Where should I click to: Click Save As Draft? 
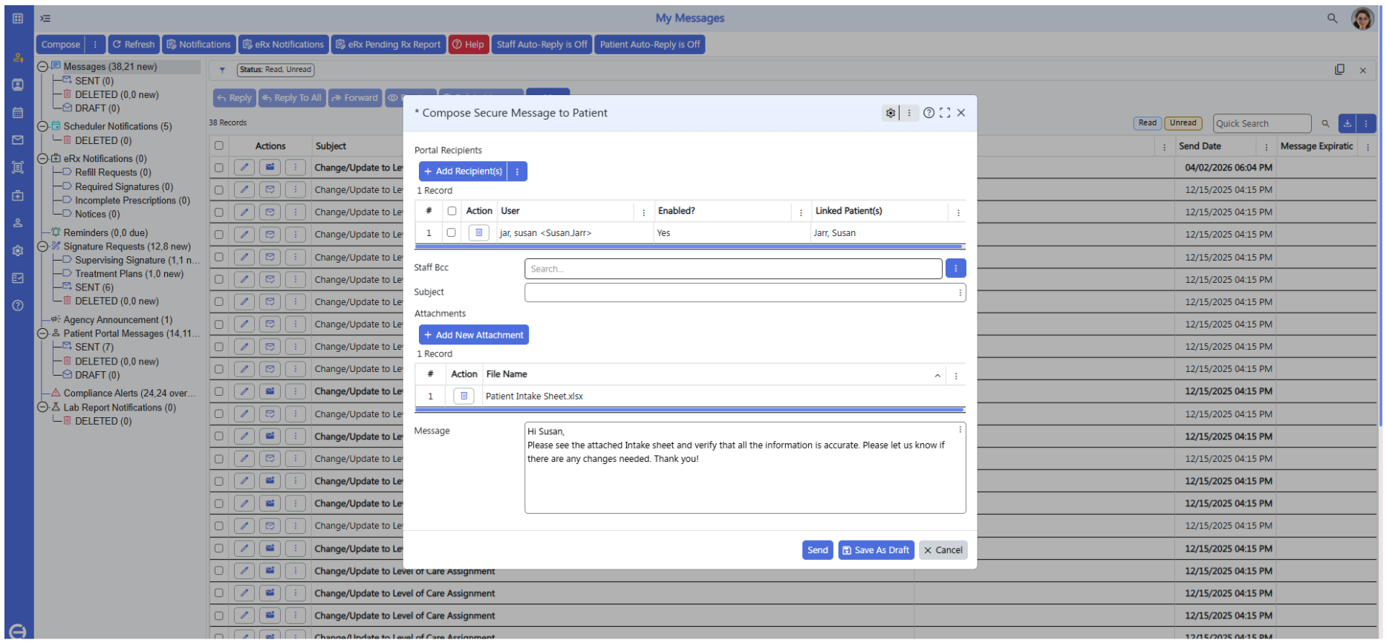876,550
